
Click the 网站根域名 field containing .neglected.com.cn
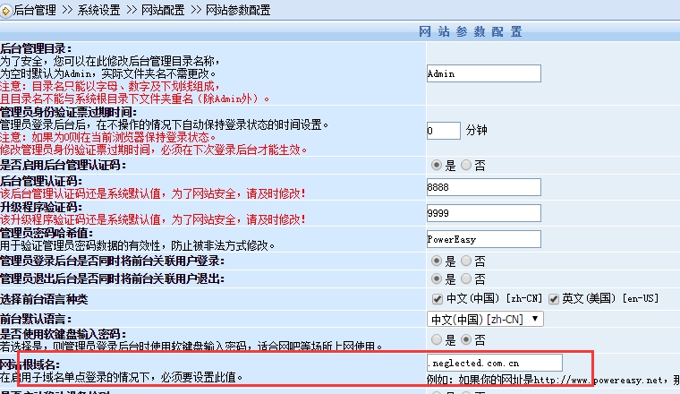tap(495, 362)
